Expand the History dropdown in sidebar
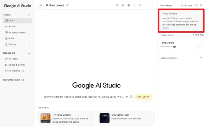This screenshot has width=205, height=127. (29, 44)
